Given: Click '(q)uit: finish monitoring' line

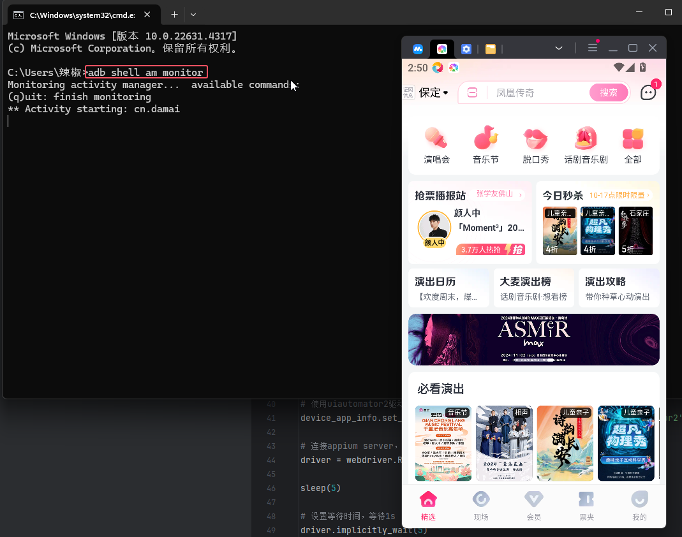Looking at the screenshot, I should point(79,97).
